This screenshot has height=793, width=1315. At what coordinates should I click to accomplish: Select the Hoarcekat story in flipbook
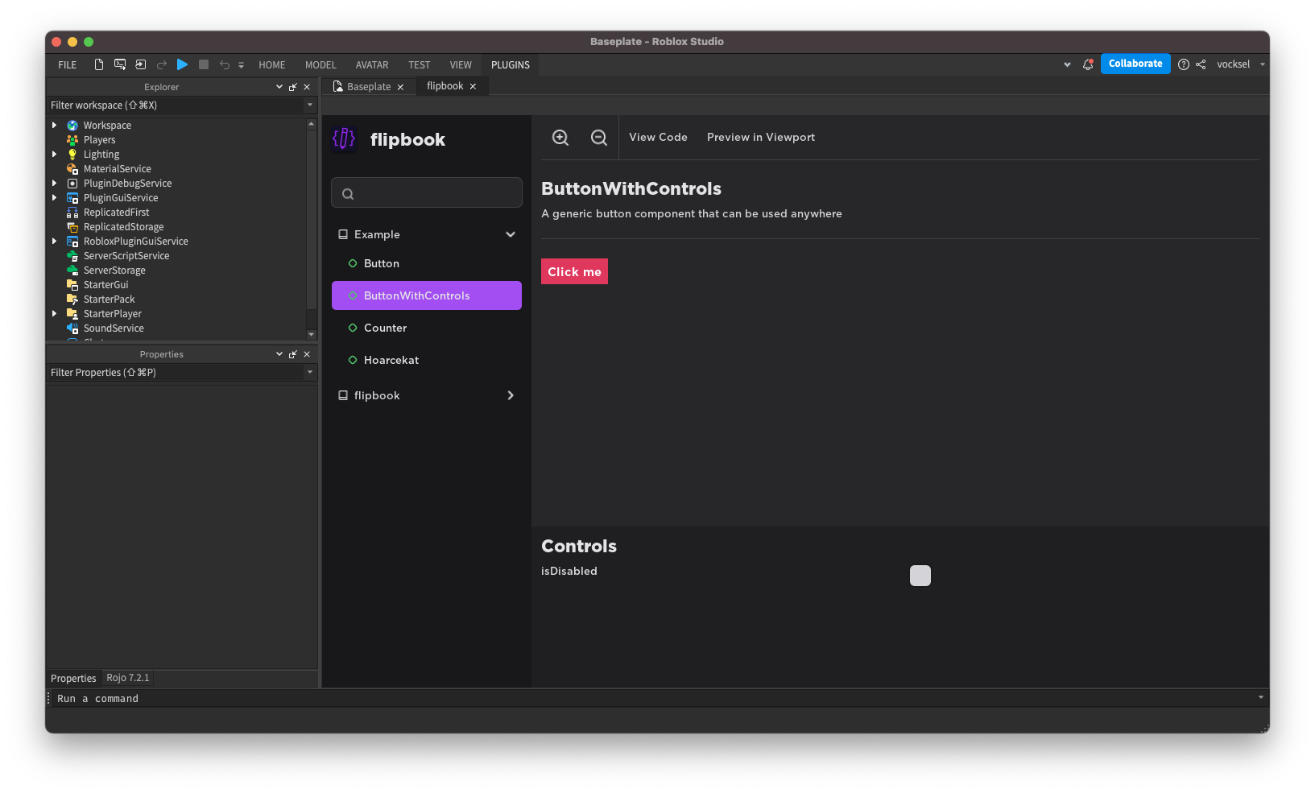point(391,360)
